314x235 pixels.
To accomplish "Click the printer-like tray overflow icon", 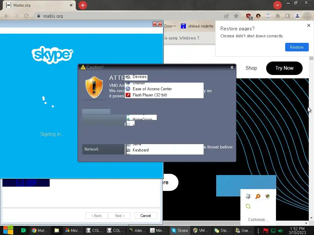I will pyautogui.click(x=248, y=196).
